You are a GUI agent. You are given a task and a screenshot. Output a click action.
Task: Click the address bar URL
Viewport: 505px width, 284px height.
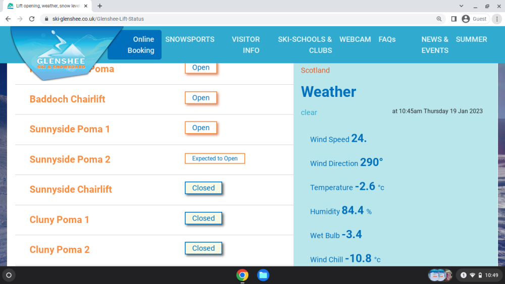[x=98, y=19]
